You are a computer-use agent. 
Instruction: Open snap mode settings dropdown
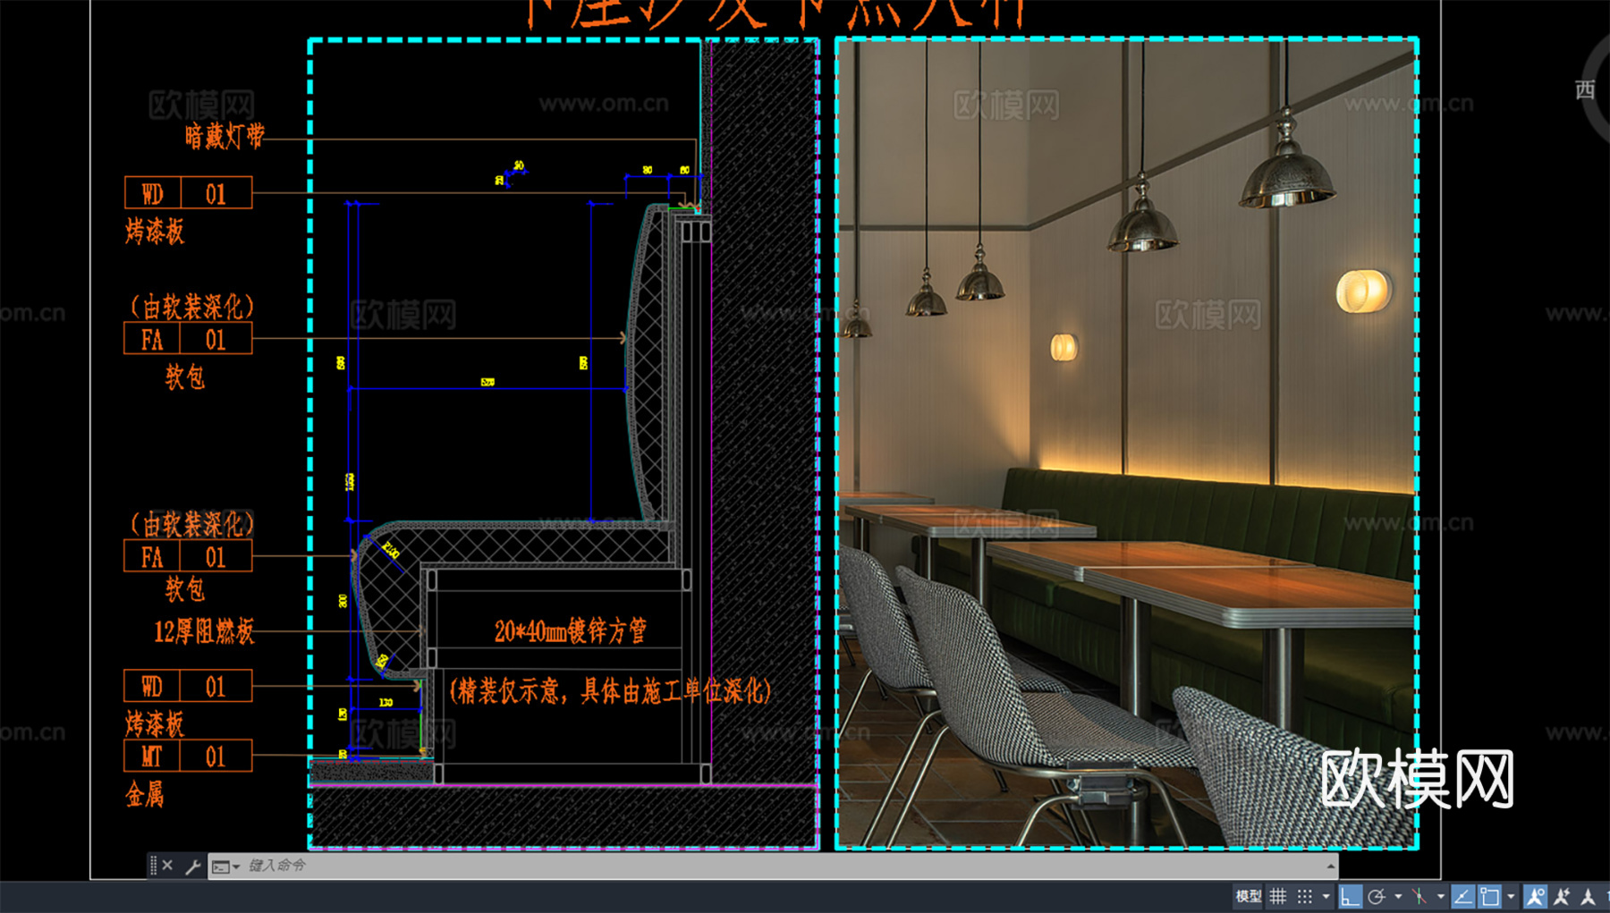(1326, 897)
